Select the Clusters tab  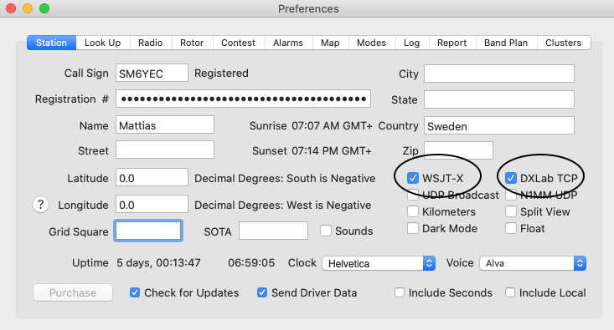[x=563, y=43]
